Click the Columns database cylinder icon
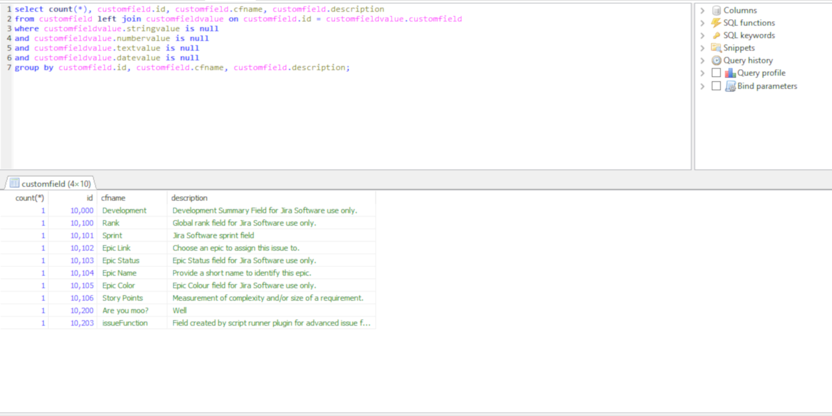This screenshot has width=832, height=416. tap(716, 10)
